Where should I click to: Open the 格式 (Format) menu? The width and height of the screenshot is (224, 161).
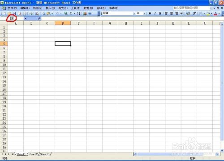pyautogui.click(x=63, y=8)
